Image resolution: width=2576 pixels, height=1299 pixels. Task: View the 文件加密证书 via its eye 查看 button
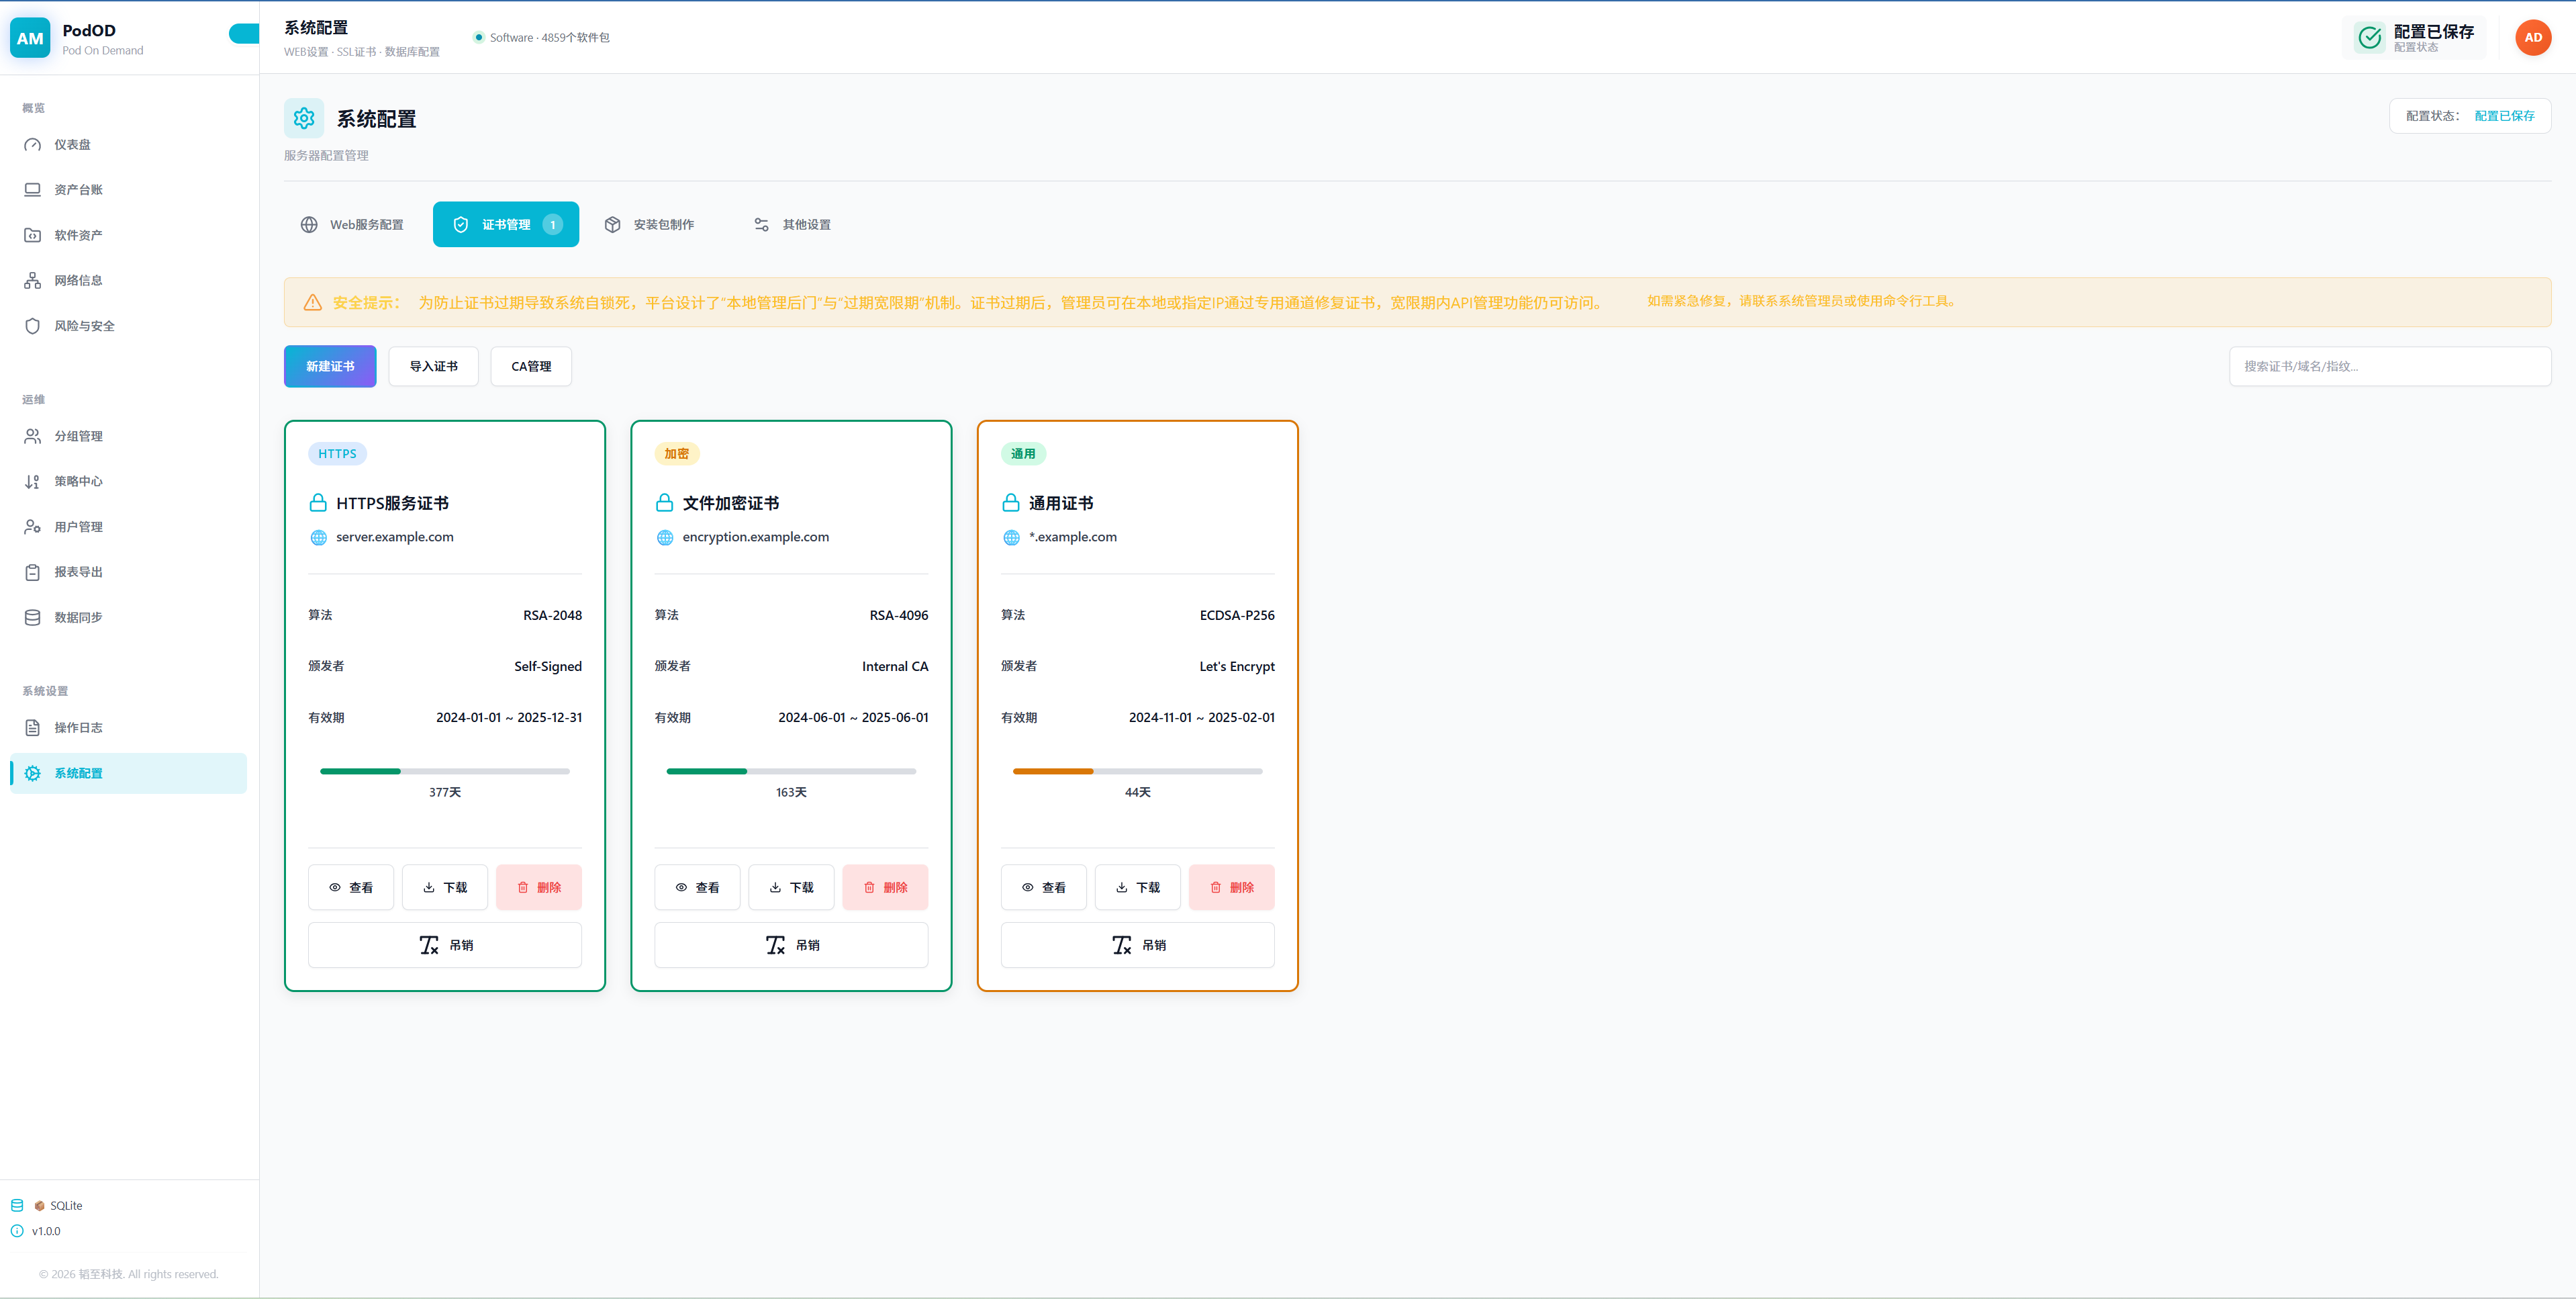point(697,888)
